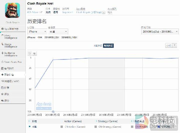Click the timeline handle below 3月3日 gridline
This screenshot has width=180, height=133.
click(x=53, y=112)
